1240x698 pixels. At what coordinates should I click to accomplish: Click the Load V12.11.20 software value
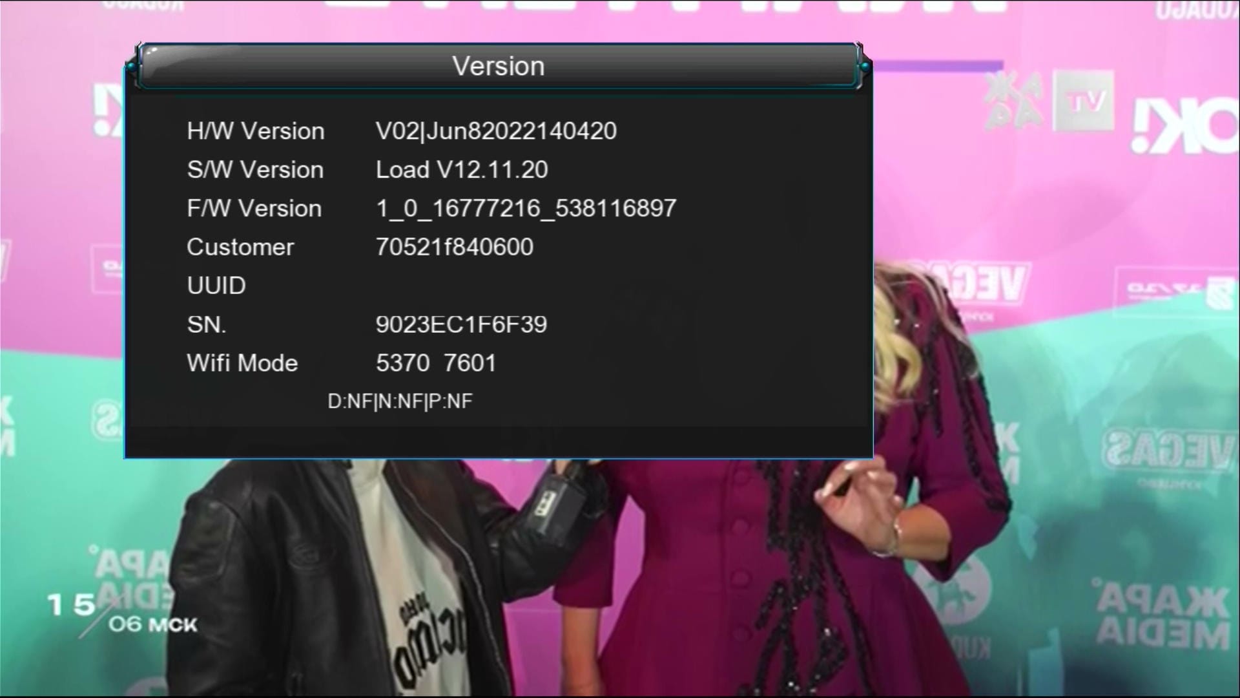pyautogui.click(x=462, y=170)
